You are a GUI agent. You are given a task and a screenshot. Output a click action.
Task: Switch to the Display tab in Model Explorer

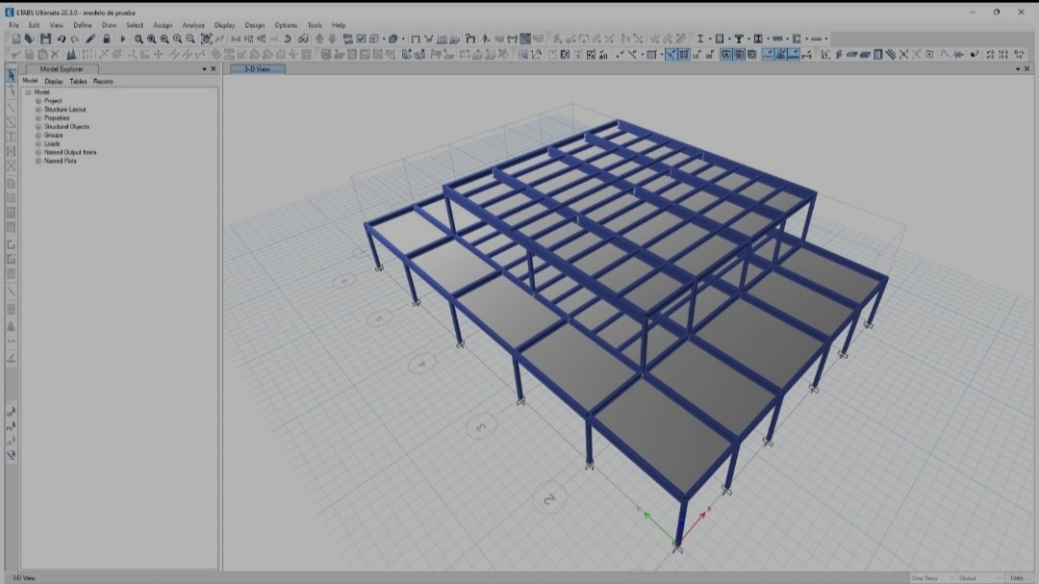pos(54,82)
